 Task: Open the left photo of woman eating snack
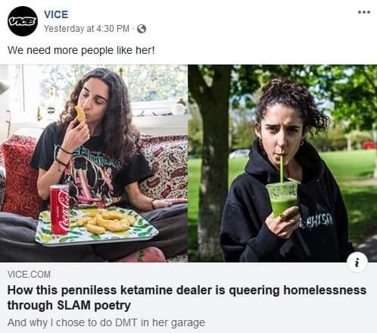pos(94,163)
